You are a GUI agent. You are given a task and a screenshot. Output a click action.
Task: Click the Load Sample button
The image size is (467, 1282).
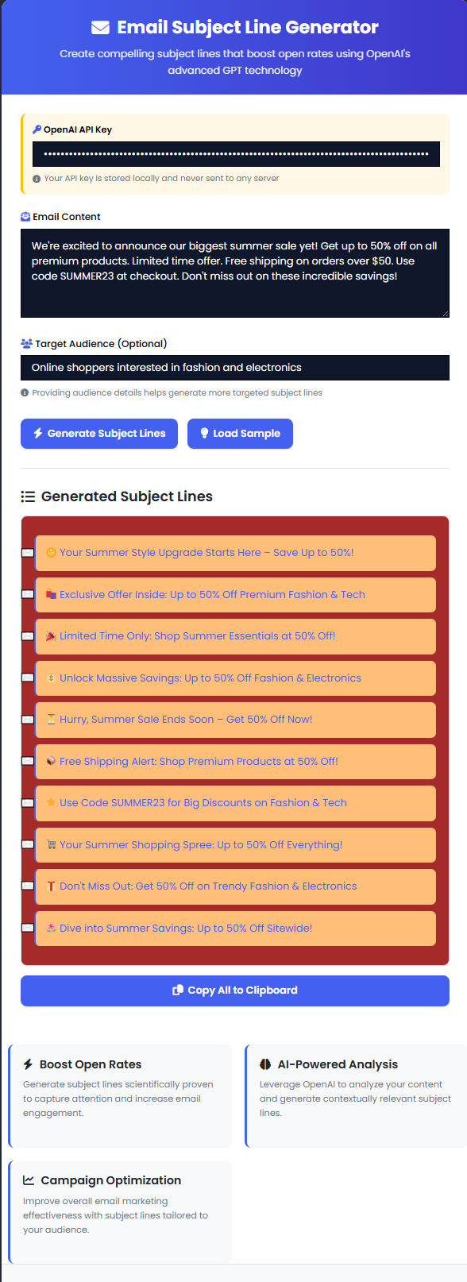click(x=240, y=434)
